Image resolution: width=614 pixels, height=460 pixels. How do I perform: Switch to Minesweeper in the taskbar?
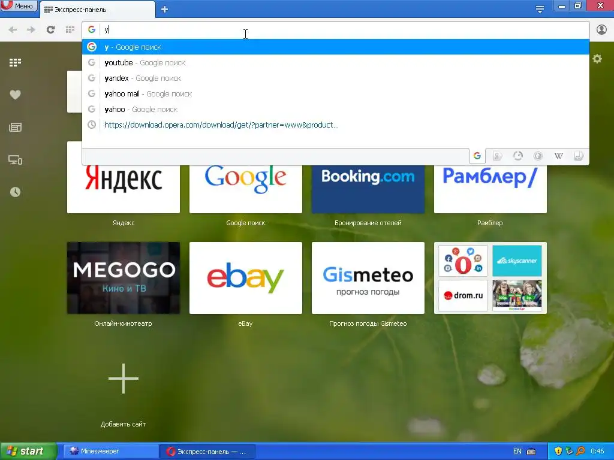click(111, 451)
